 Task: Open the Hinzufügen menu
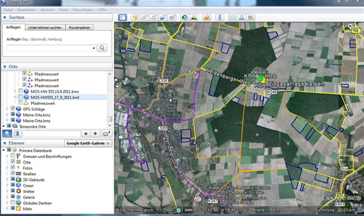[83, 10]
